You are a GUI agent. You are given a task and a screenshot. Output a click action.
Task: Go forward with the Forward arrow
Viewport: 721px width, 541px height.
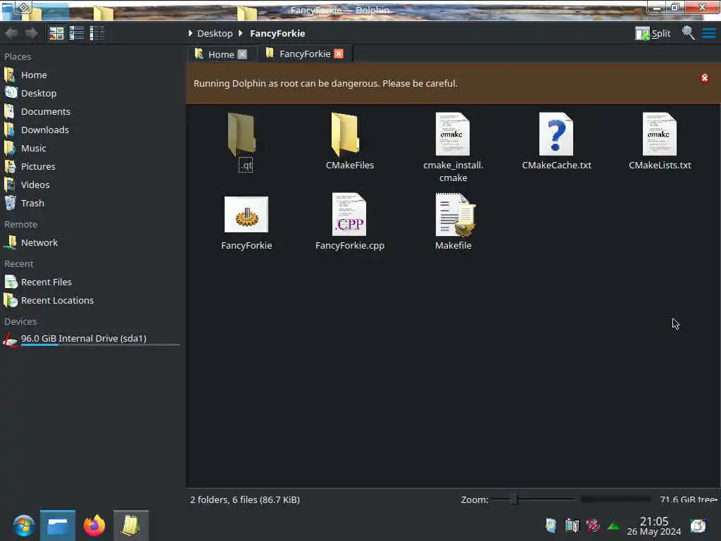[x=31, y=33]
